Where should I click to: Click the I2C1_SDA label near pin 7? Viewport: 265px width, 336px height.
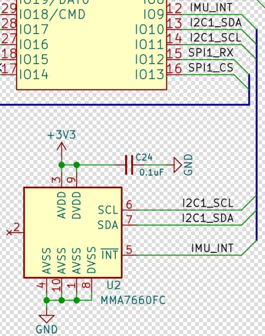click(x=208, y=218)
